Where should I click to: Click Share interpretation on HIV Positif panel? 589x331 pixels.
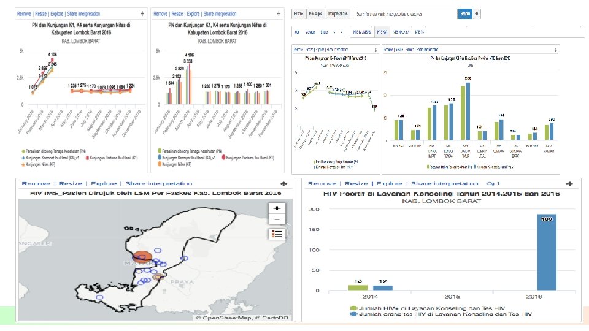point(444,183)
